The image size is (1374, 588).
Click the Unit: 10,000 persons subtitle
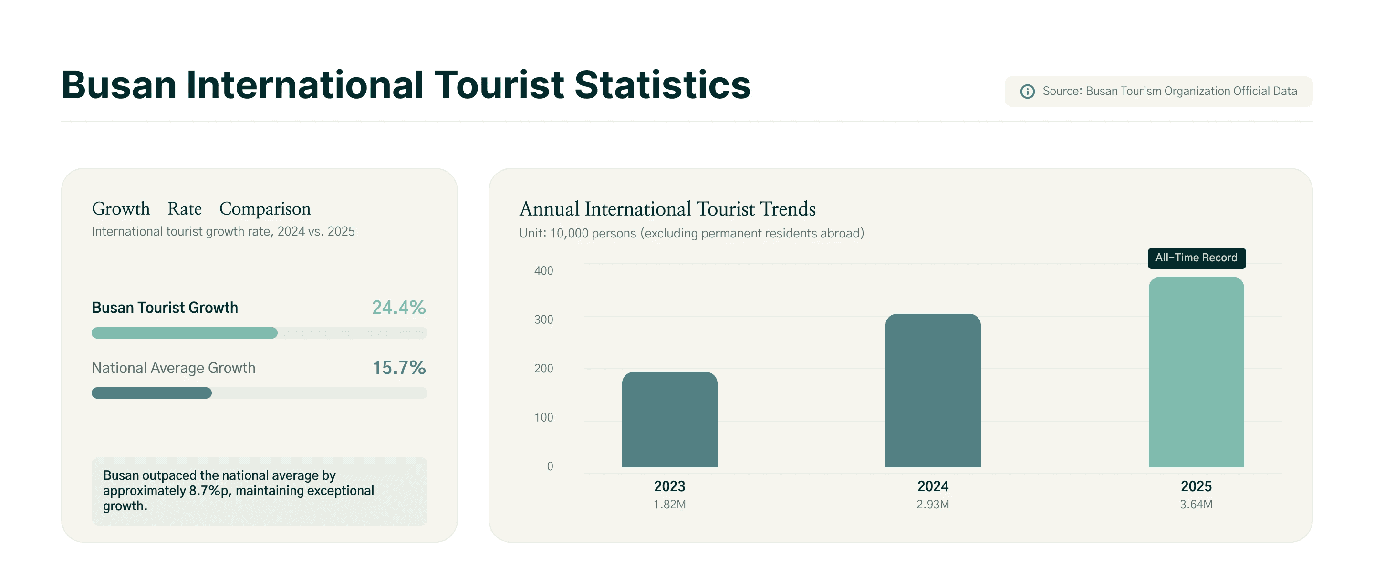point(692,234)
